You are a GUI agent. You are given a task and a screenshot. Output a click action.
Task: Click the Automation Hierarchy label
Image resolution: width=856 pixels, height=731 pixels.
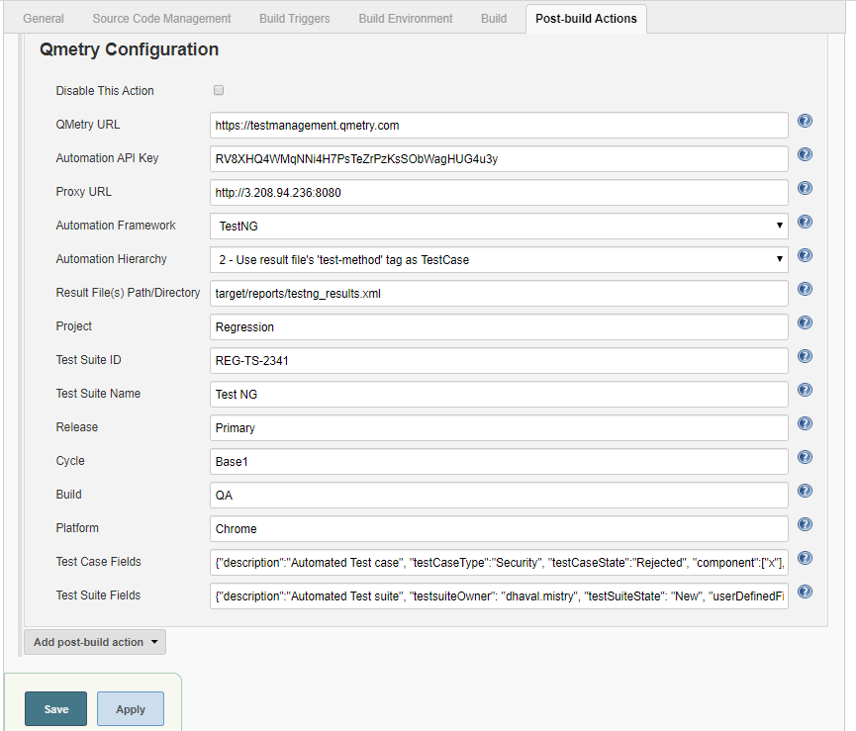(112, 258)
